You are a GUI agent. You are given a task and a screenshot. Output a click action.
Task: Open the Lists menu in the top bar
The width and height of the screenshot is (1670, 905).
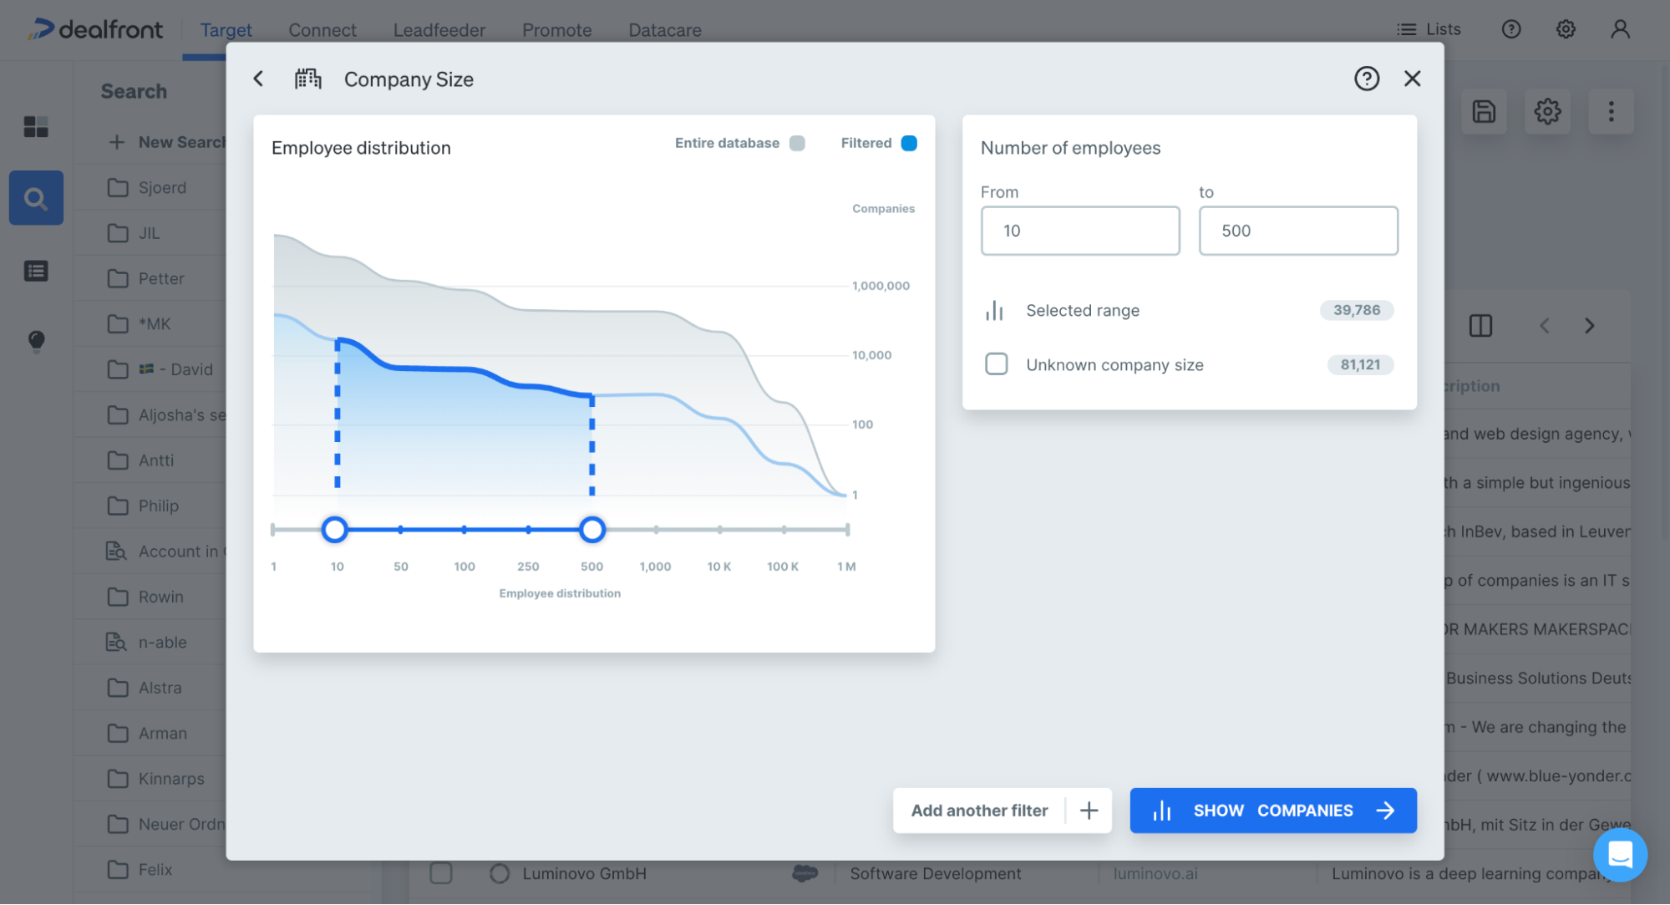coord(1429,29)
